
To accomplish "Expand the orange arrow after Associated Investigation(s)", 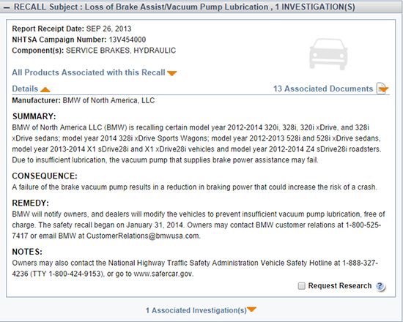I will 251,310.
